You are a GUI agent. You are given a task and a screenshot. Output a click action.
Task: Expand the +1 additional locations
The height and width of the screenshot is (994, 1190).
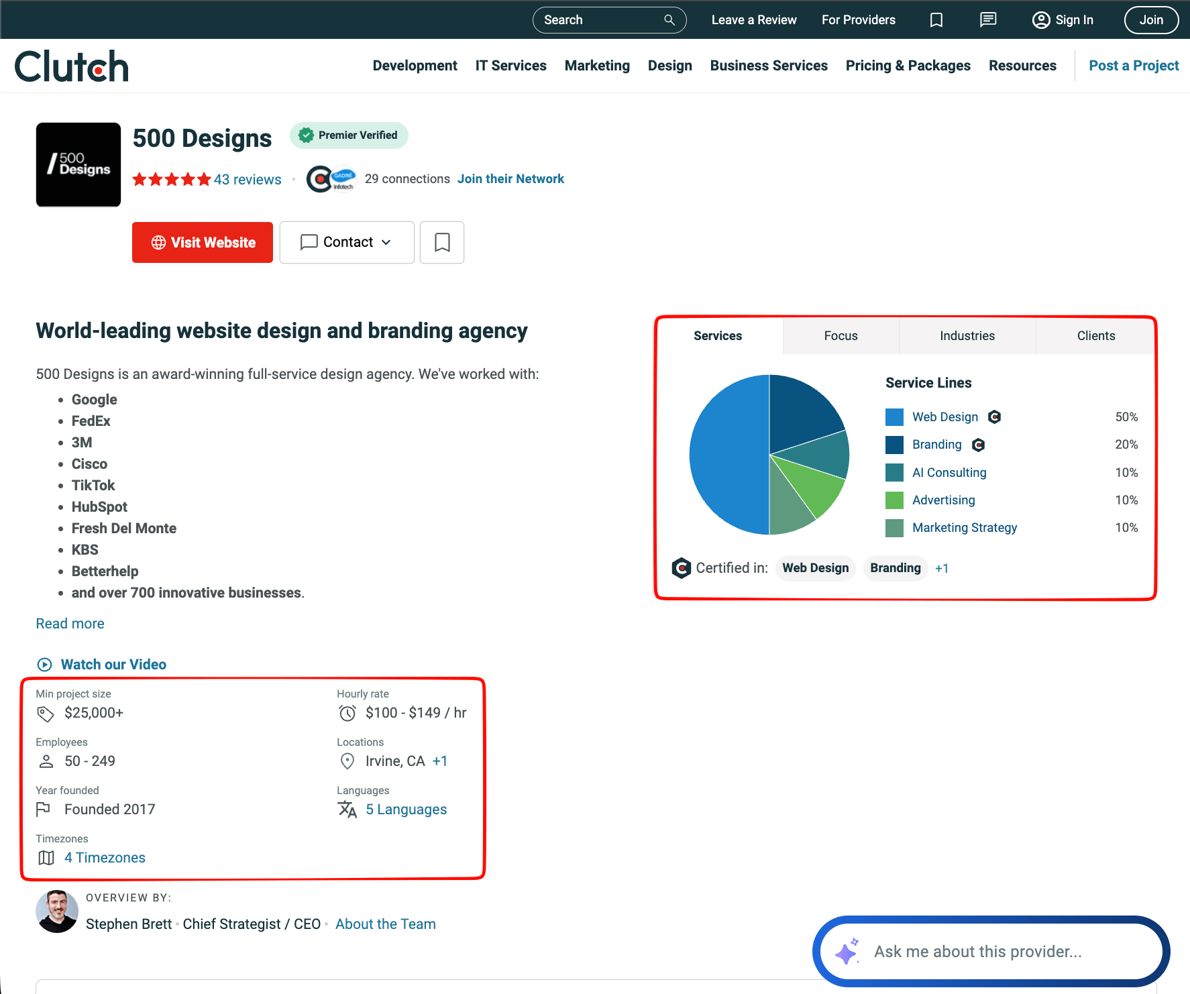pyautogui.click(x=440, y=761)
